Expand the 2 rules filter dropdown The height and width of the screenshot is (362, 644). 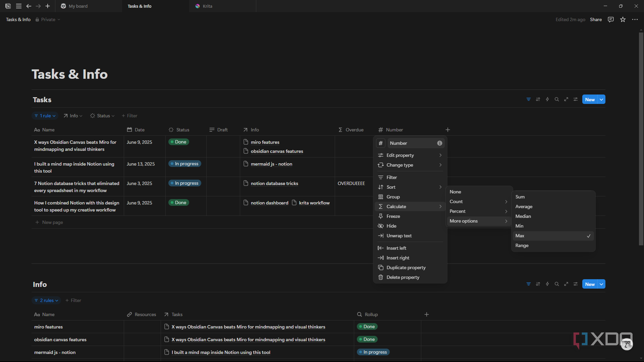pos(46,300)
